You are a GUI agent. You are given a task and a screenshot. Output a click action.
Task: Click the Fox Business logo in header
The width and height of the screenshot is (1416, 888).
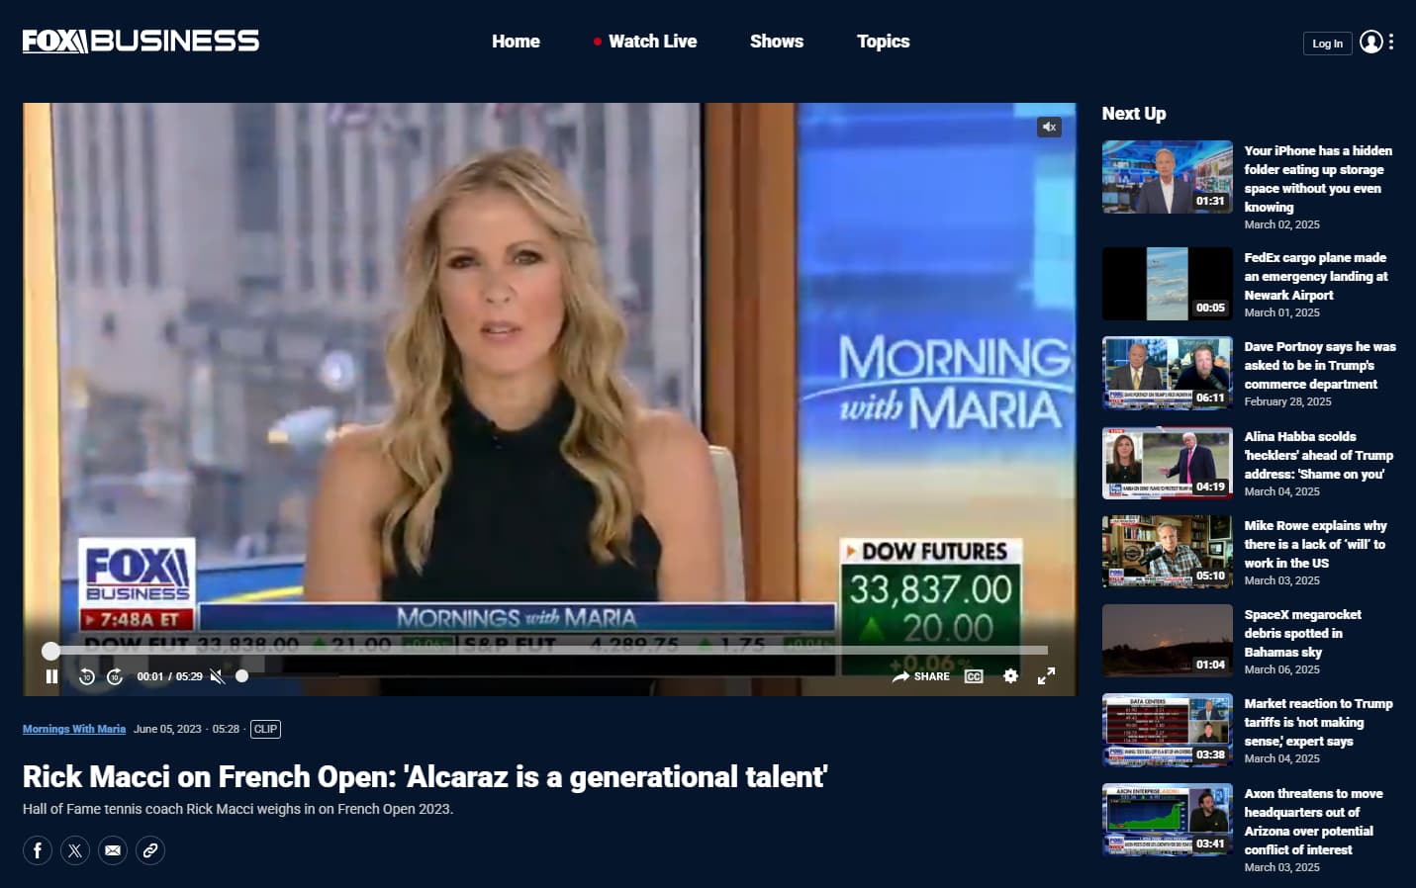[x=141, y=41]
